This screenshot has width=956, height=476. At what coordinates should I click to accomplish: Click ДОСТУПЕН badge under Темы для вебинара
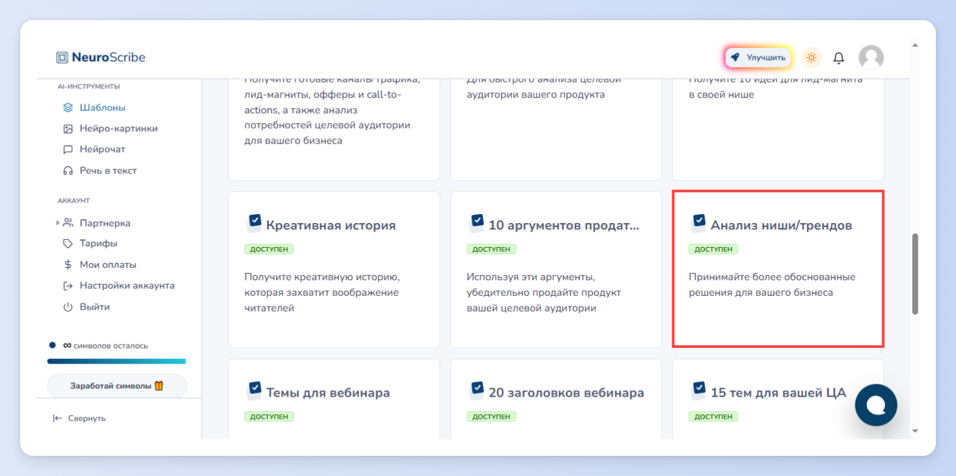(x=269, y=416)
